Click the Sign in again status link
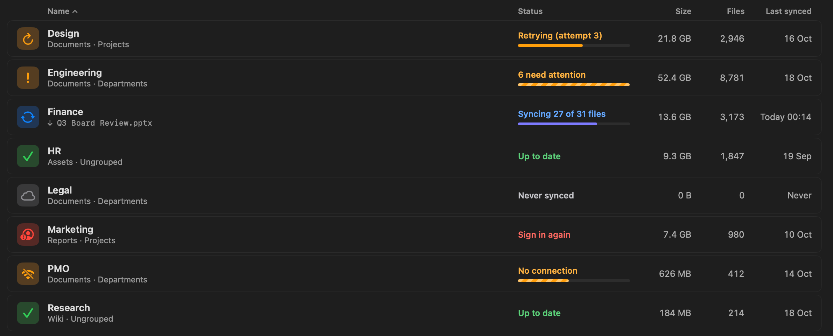833x336 pixels. (x=544, y=234)
